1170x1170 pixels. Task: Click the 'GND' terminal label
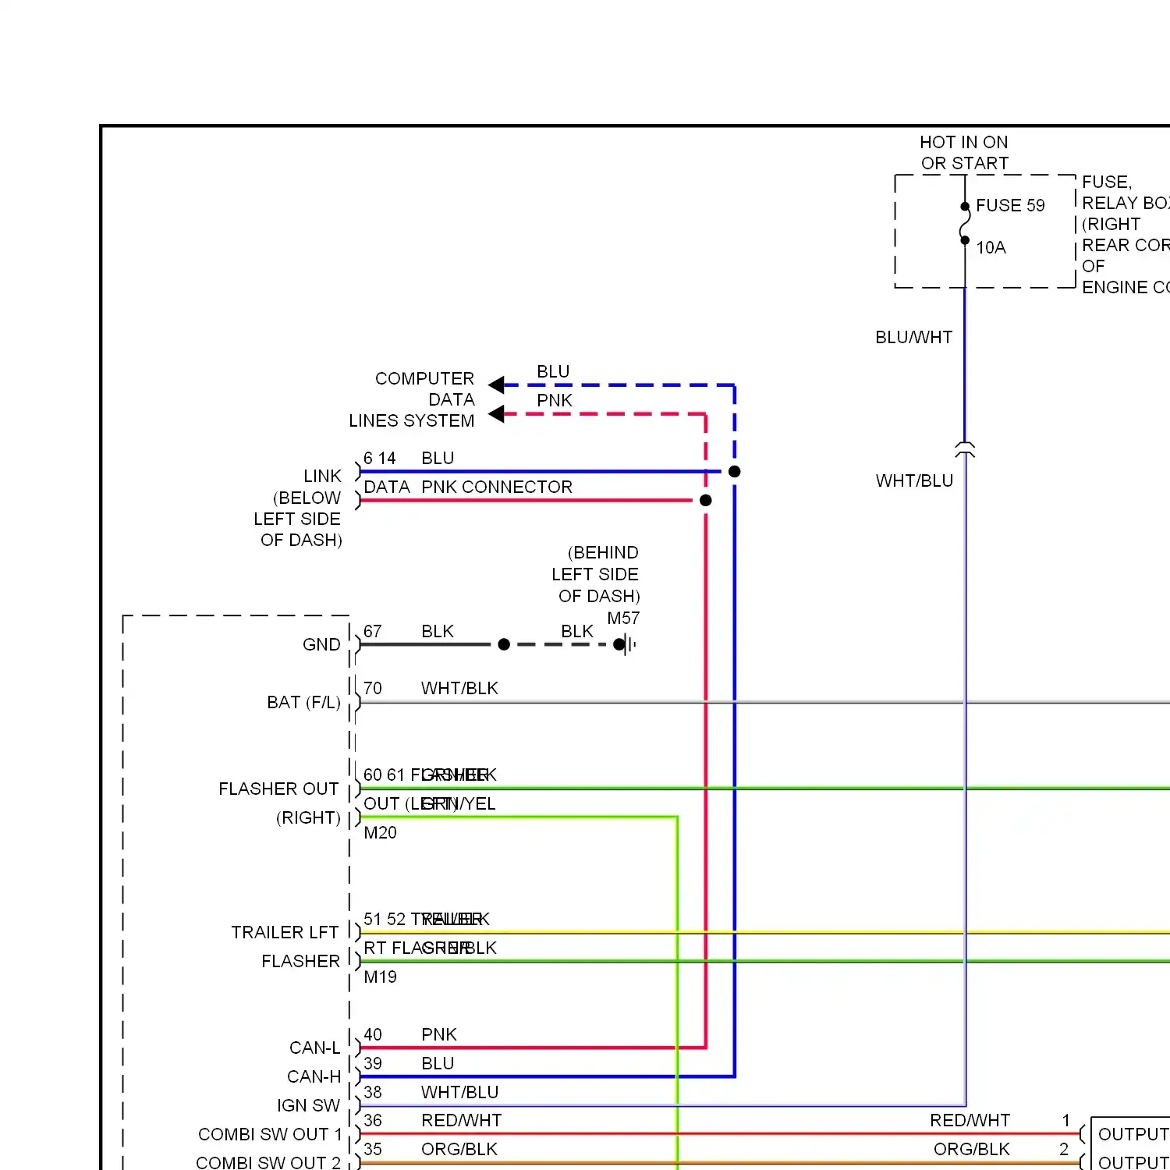(321, 644)
